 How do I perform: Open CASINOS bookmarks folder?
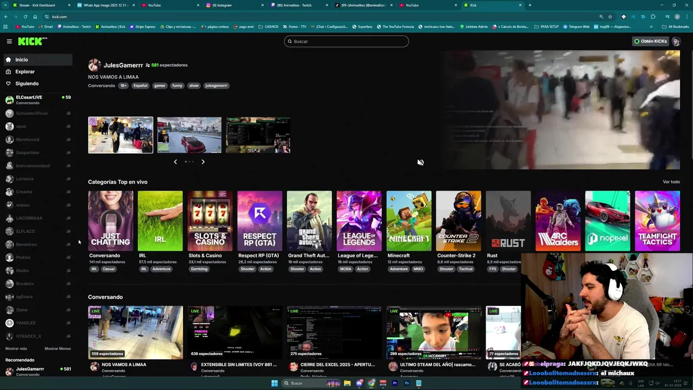[269, 27]
